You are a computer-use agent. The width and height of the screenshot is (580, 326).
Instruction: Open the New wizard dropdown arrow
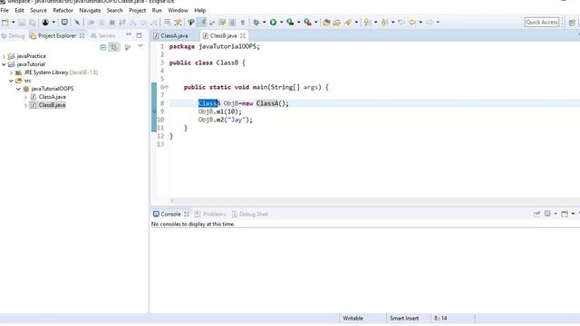[x=14, y=22]
